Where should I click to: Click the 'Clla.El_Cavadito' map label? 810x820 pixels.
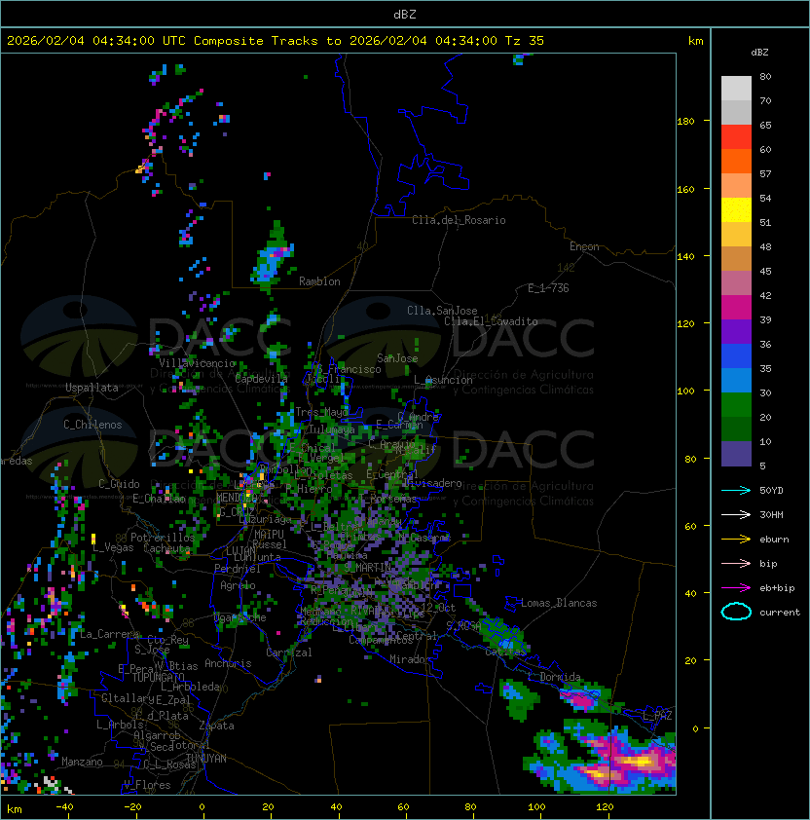(x=491, y=321)
